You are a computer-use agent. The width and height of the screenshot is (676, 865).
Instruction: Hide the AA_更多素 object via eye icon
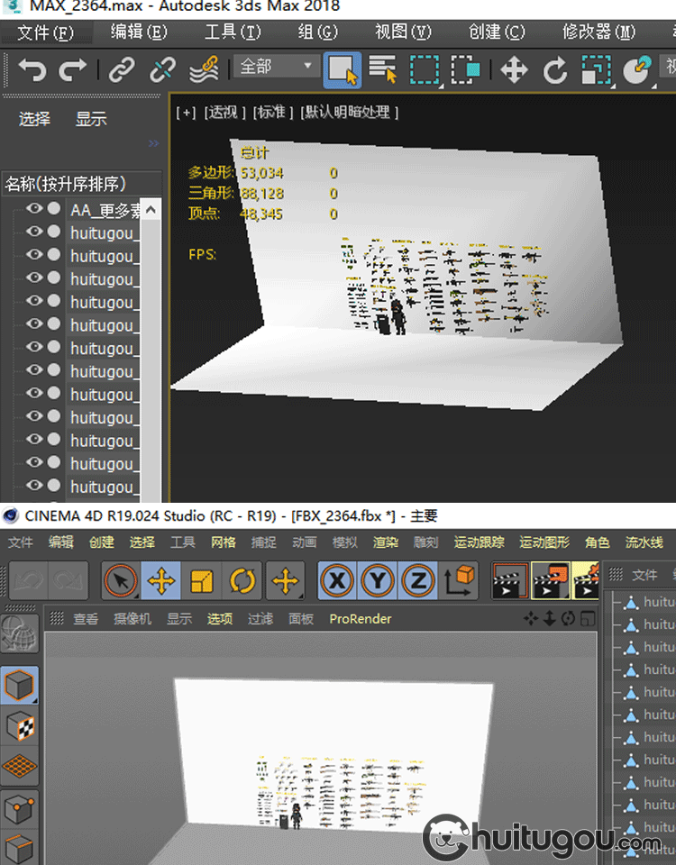pos(34,209)
